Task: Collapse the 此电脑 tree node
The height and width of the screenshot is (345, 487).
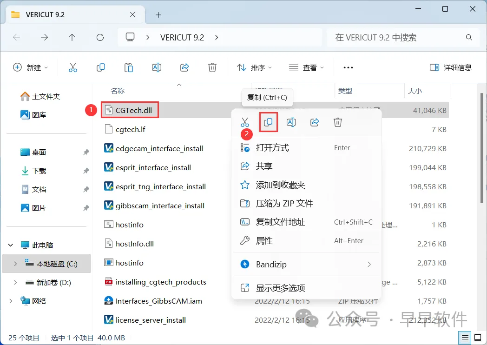Action: [11, 245]
